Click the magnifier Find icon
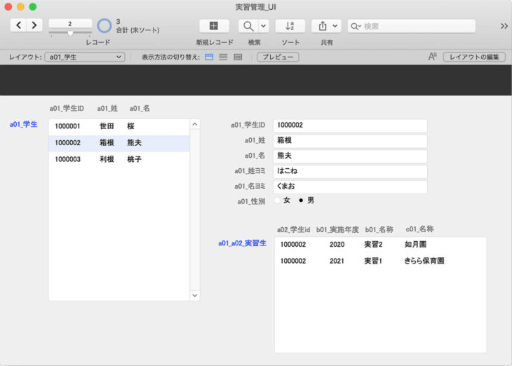Image resolution: width=512 pixels, height=366 pixels. 248,26
